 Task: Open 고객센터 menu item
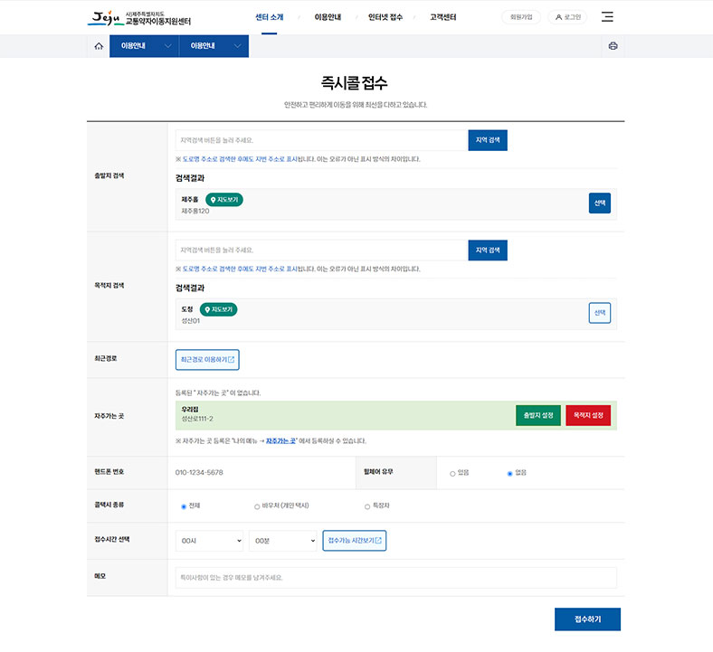click(x=442, y=17)
